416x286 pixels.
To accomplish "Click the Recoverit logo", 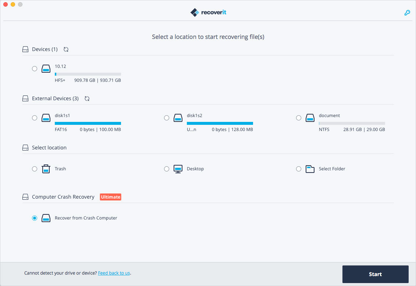I will point(208,12).
